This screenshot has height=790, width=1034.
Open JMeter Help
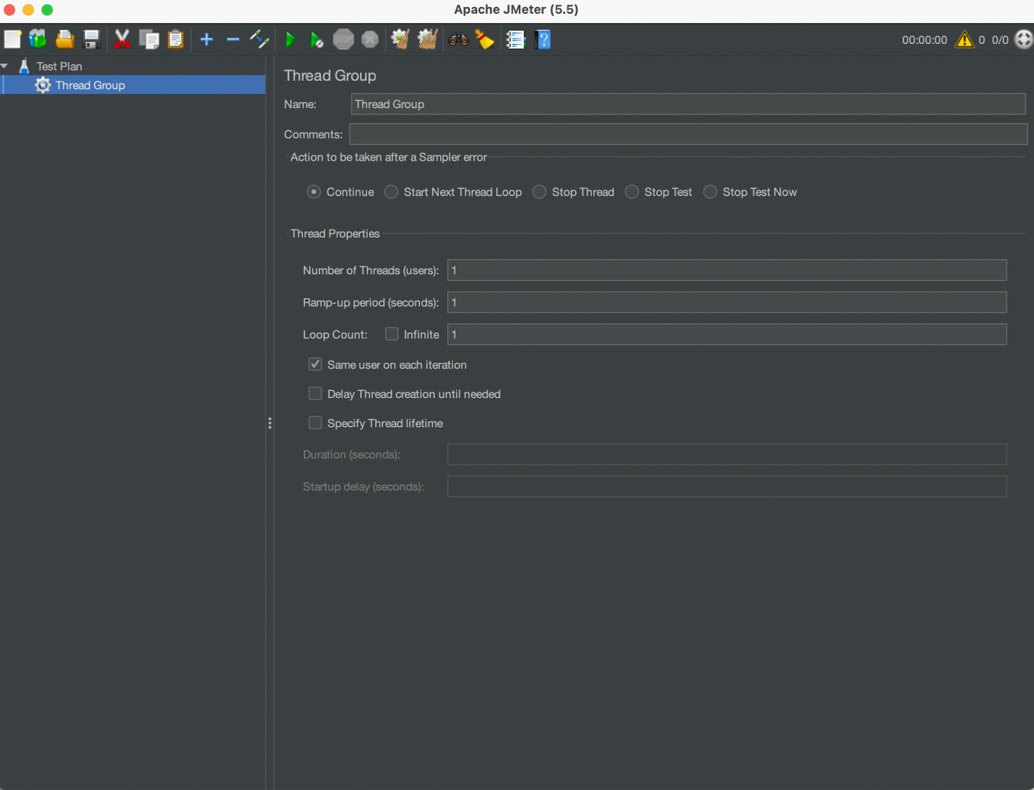(543, 39)
